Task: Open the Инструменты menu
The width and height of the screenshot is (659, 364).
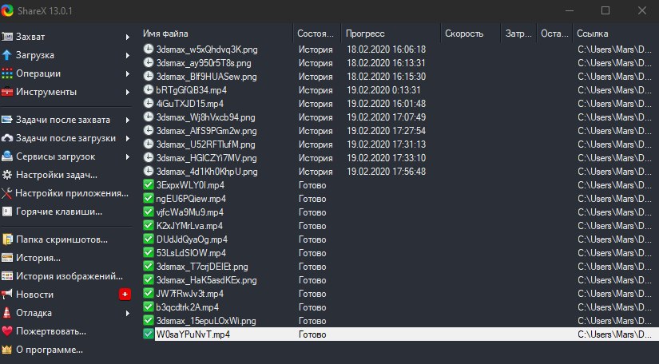Action: click(66, 92)
